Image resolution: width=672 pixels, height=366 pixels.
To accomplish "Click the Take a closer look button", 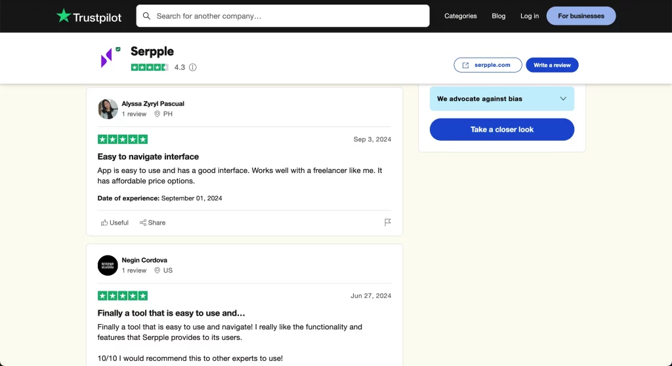I will click(502, 129).
